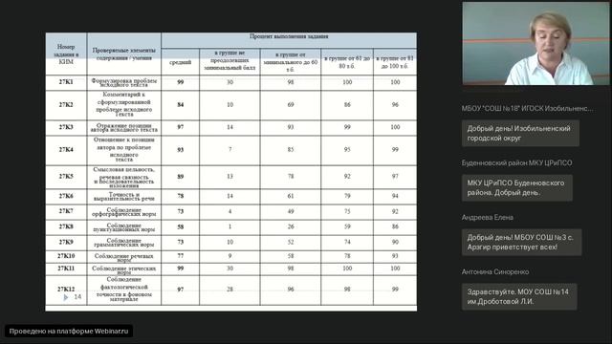The width and height of the screenshot is (612, 344).
Task: Select chat sender 'Андреева Елена'
Action: pos(487,217)
